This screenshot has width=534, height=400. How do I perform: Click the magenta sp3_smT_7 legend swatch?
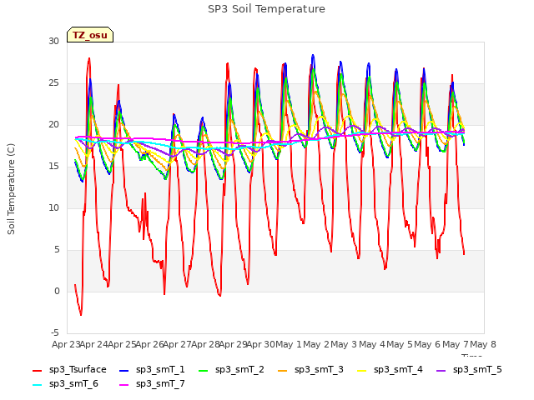(x=124, y=385)
